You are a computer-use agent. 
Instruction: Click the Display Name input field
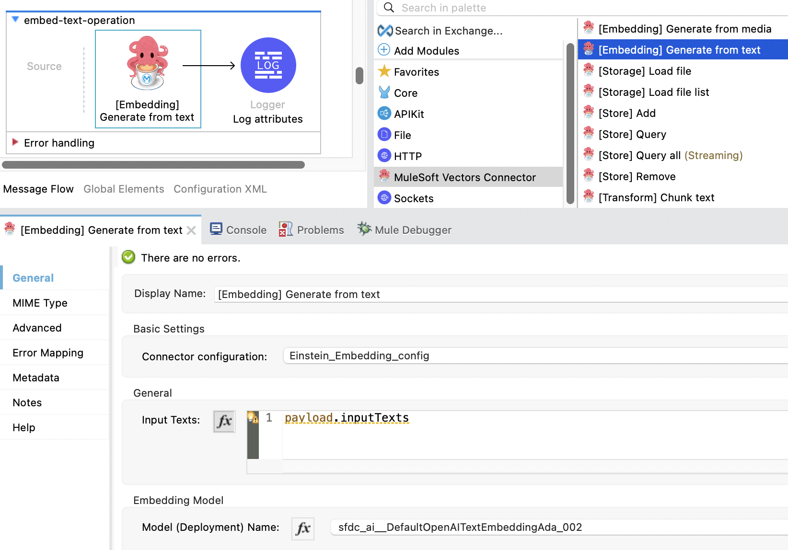pyautogui.click(x=501, y=294)
